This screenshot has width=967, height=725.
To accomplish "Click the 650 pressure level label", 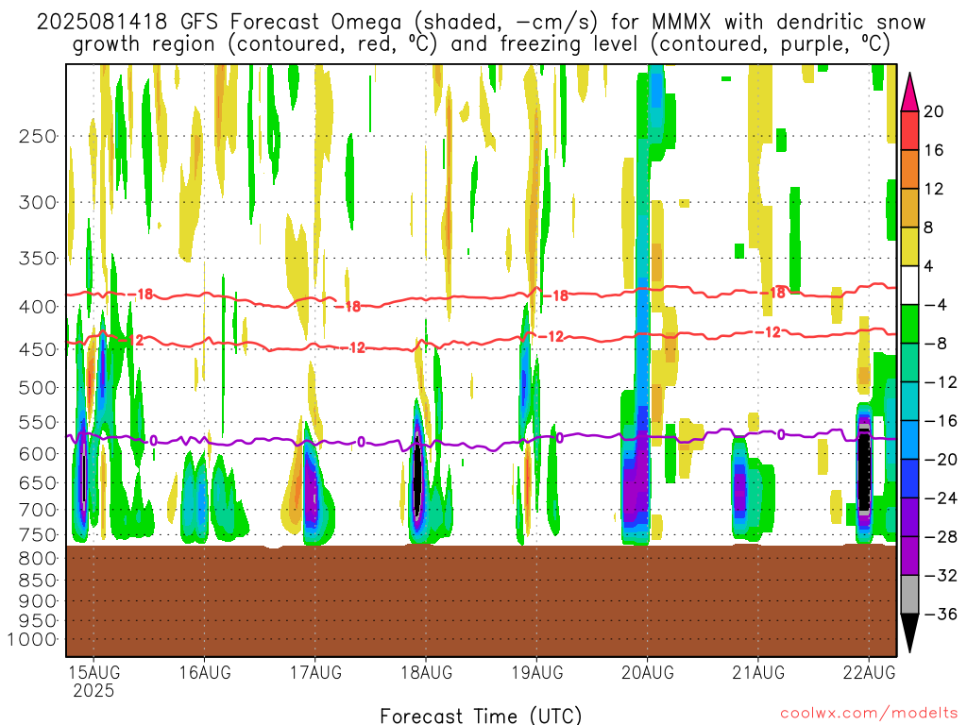I will click(x=38, y=483).
